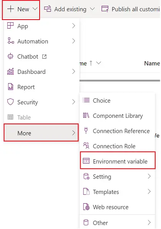Screen dimensions: 161x229
Task: Click the App grid icon
Action: (x=10, y=25)
